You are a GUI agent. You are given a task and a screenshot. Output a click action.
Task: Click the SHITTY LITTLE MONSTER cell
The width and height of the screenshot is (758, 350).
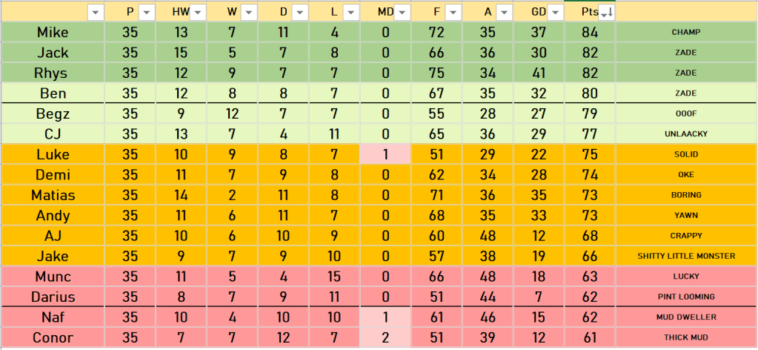[x=685, y=256]
